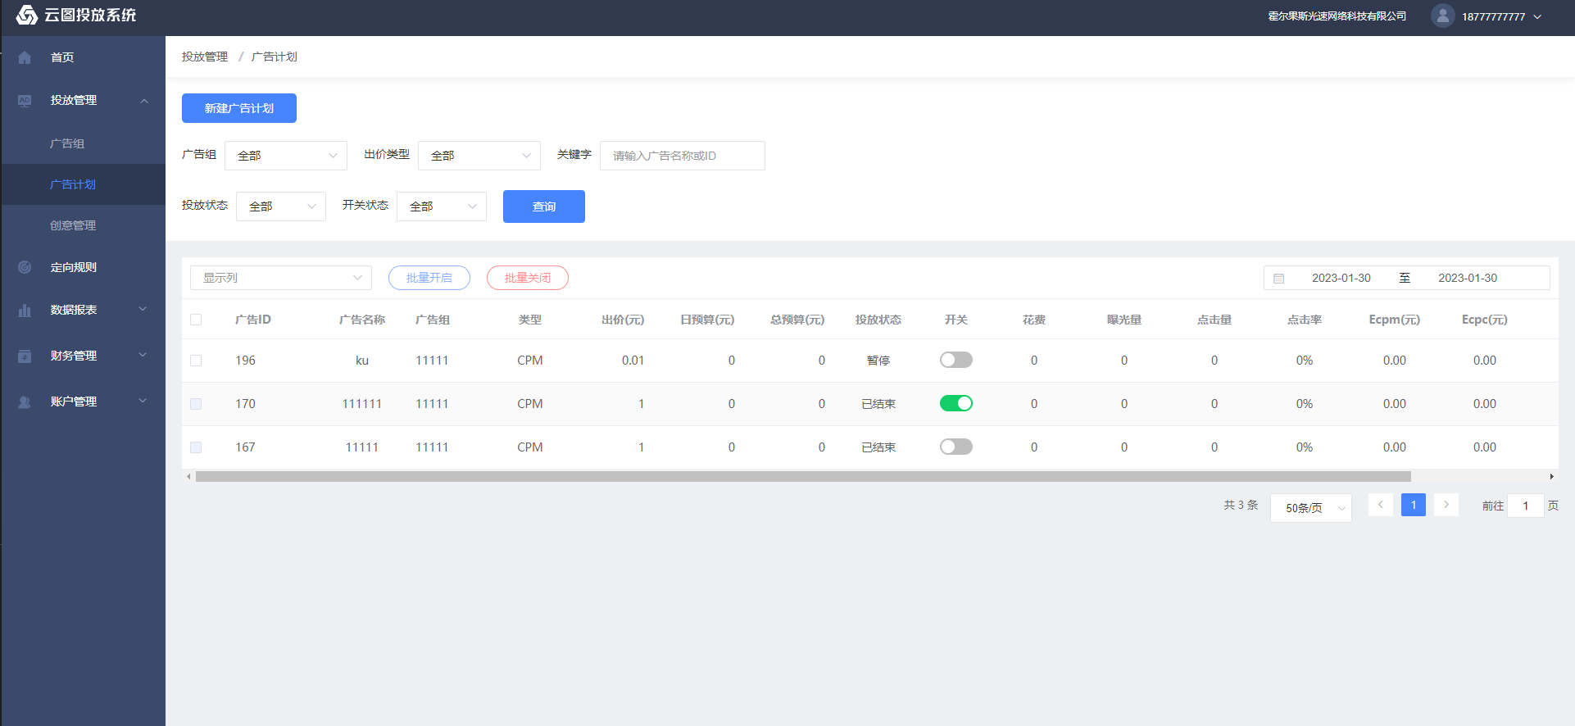Click the 定向规则 target icon

25,267
